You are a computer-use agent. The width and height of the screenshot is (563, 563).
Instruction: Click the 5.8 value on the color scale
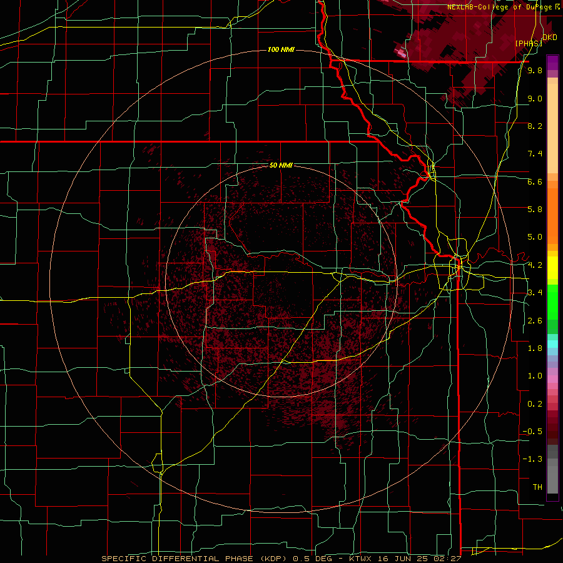click(535, 210)
